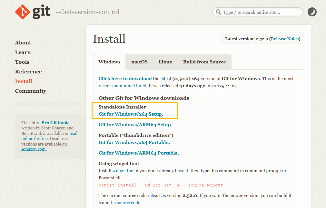Screen dimensions: 326x208
Task: Click 'Other Git for Windows downloads' heading
Action: tap(144, 98)
